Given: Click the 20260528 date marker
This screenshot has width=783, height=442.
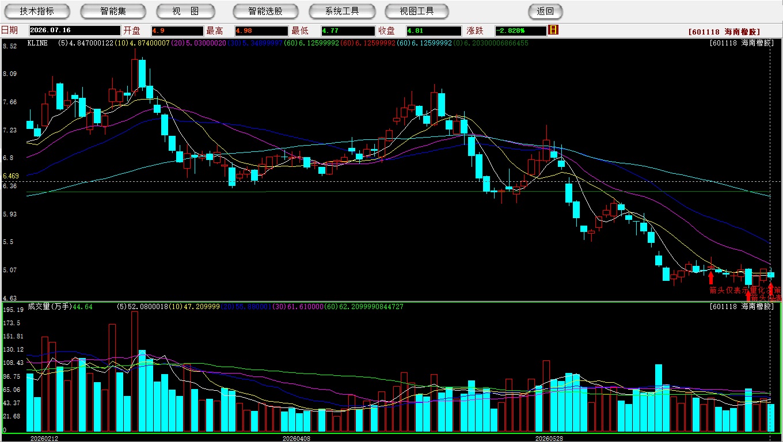Looking at the screenshot, I should click(x=549, y=438).
